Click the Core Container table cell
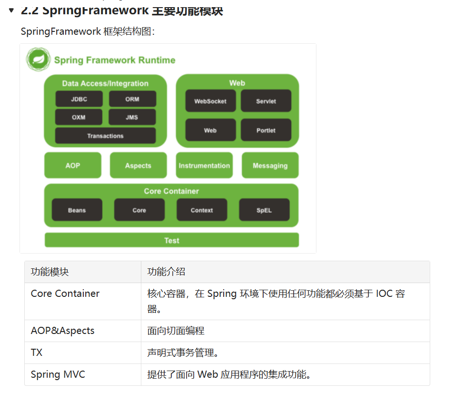 [83, 301]
